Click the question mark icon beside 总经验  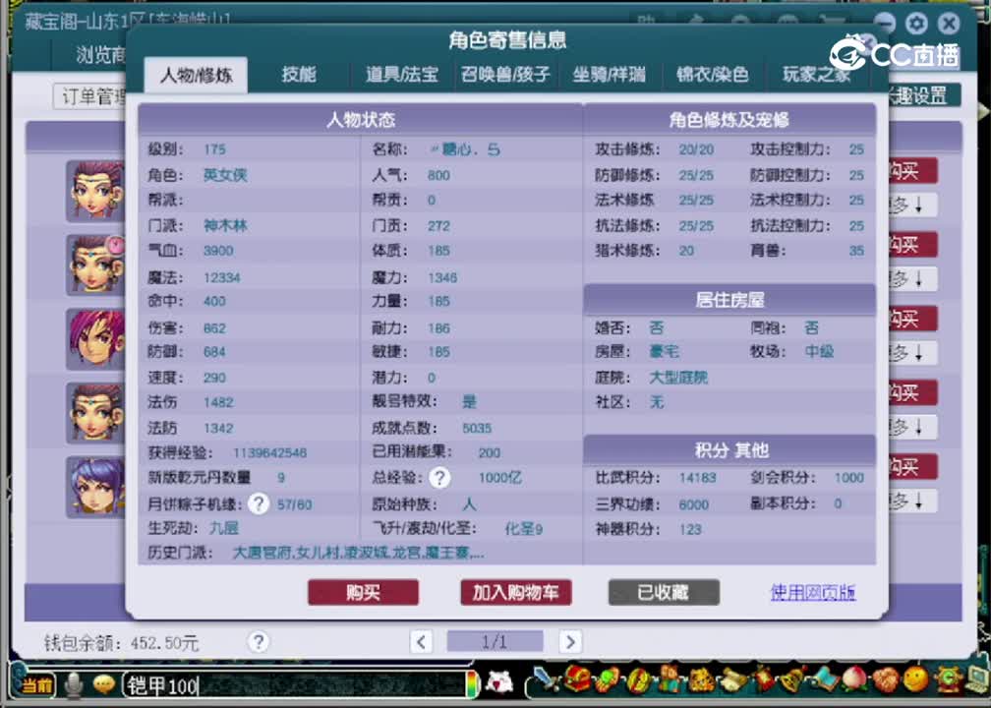[x=439, y=478]
